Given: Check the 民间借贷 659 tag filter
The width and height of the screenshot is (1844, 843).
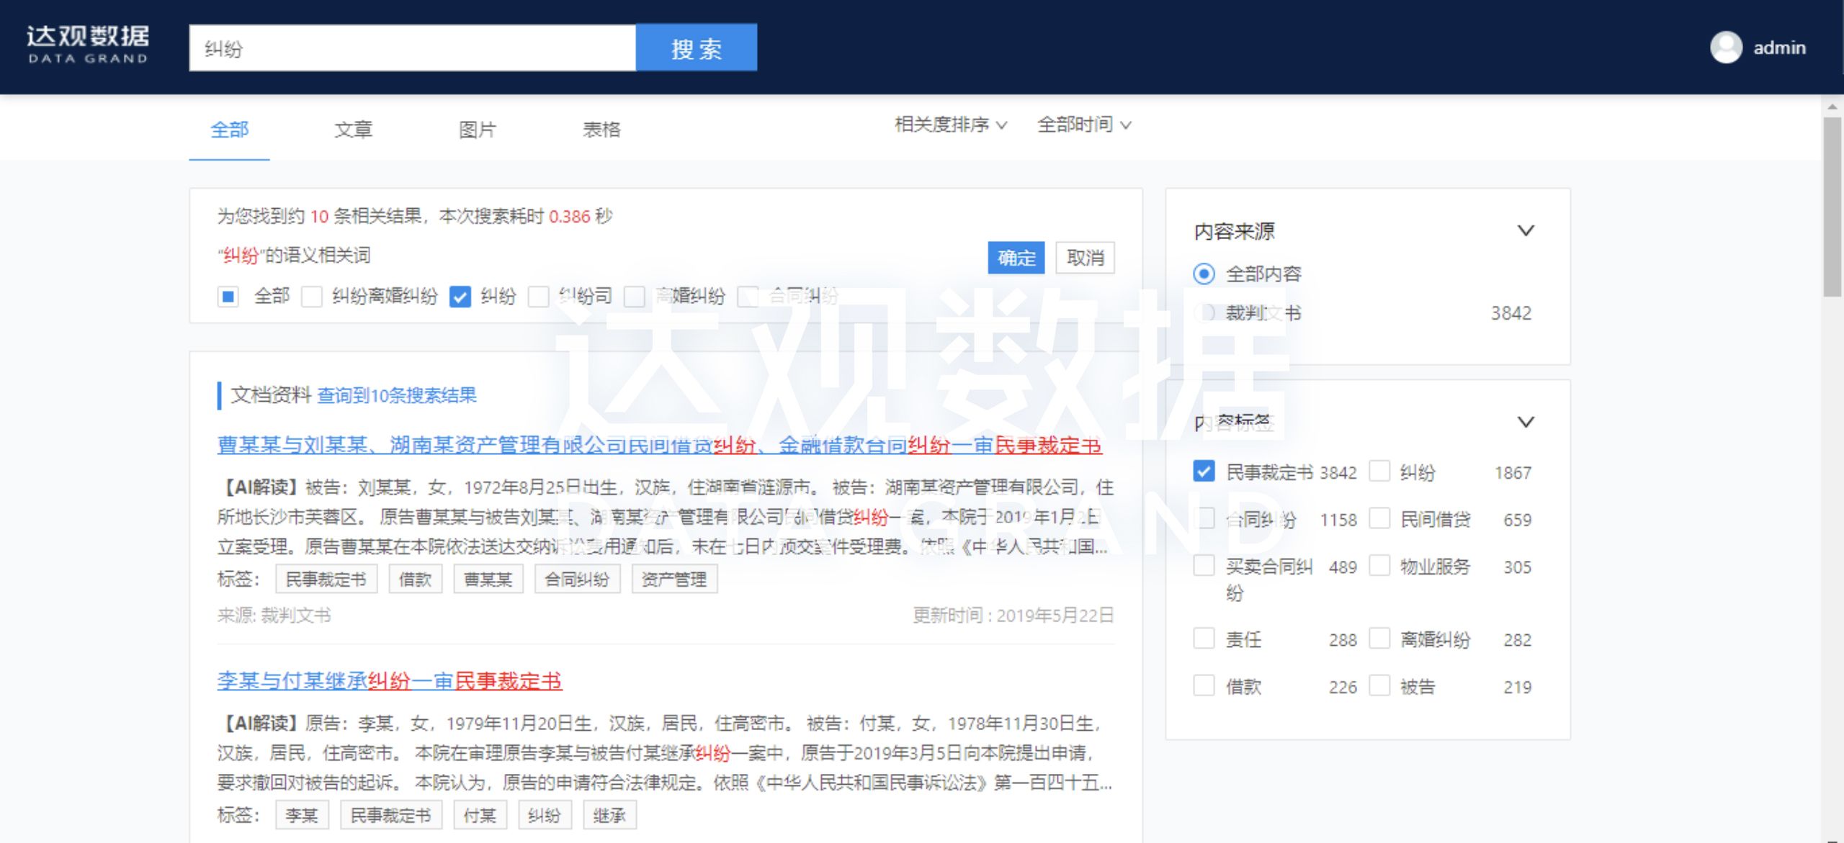Looking at the screenshot, I should coord(1379,518).
